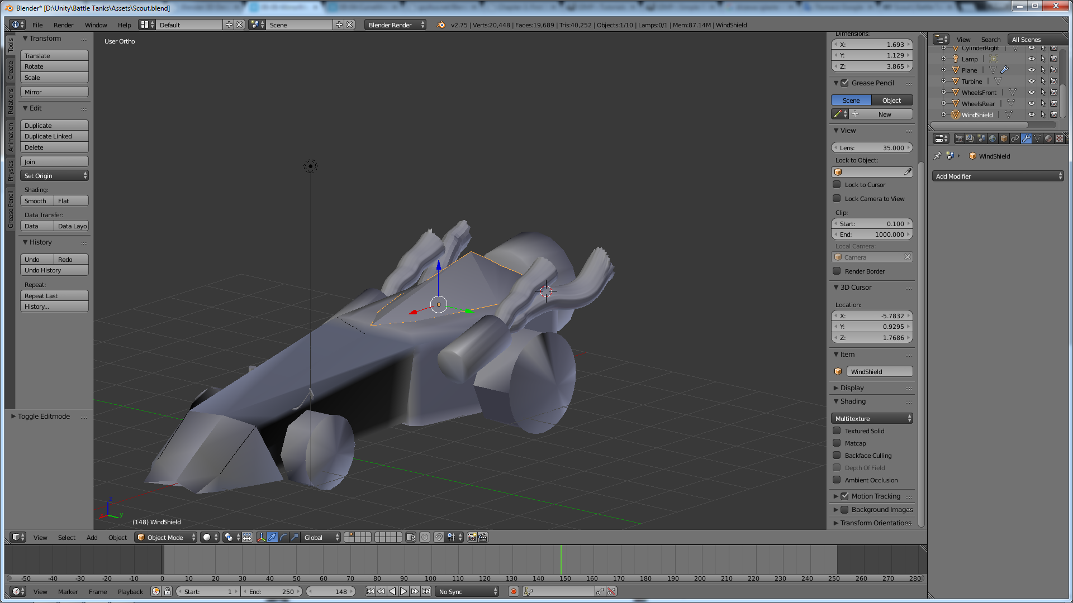Image resolution: width=1073 pixels, height=603 pixels.
Task: Open the Render properties camera tab
Action: 959,138
